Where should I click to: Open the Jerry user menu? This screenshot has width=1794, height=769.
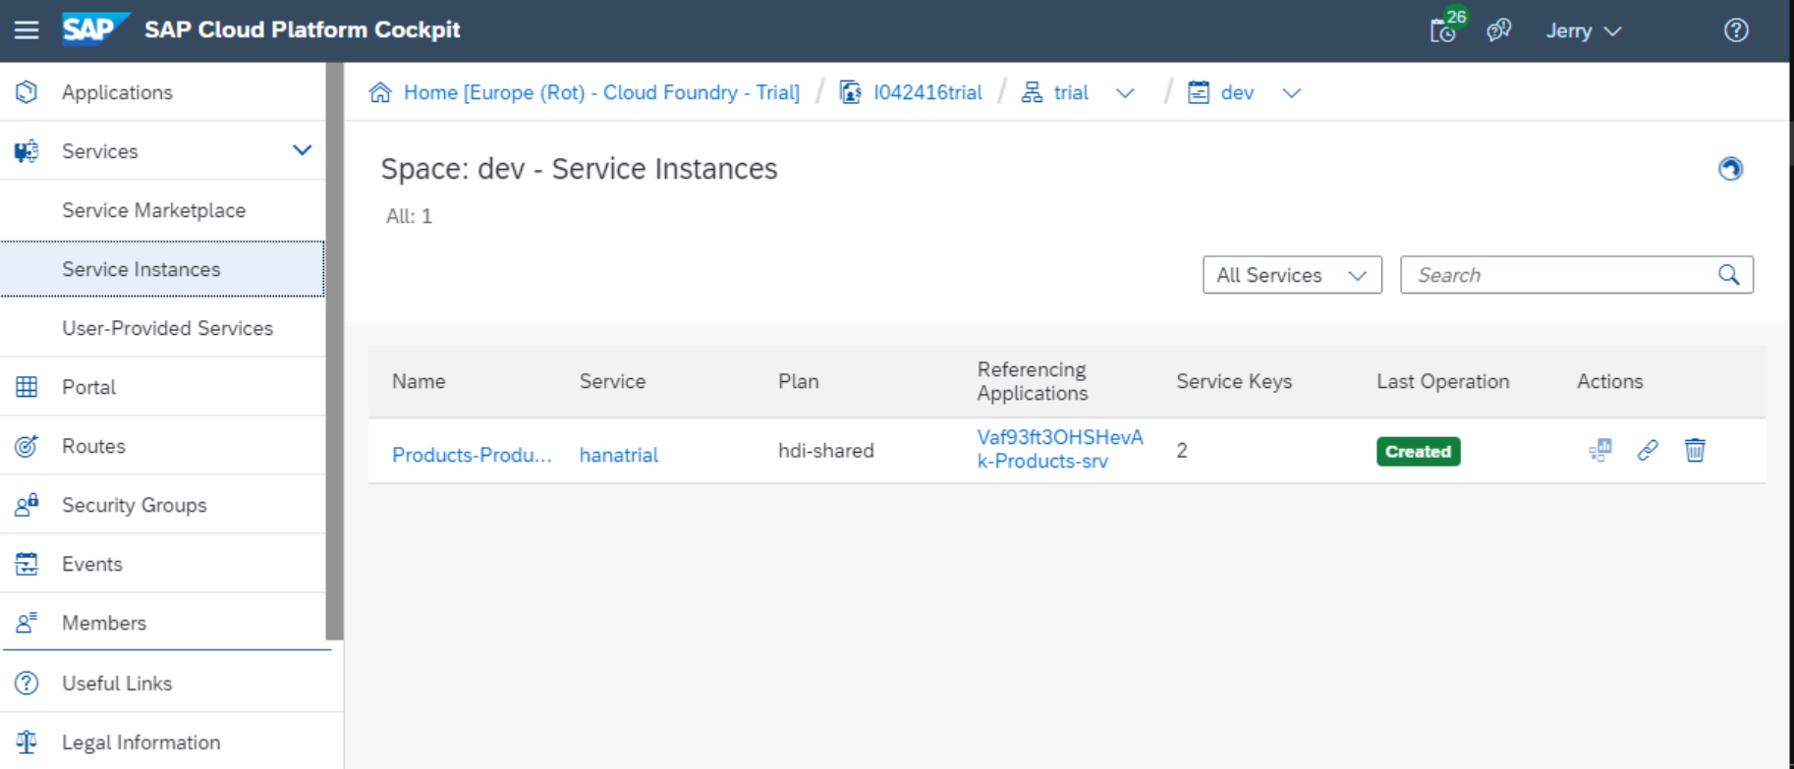tap(1583, 30)
